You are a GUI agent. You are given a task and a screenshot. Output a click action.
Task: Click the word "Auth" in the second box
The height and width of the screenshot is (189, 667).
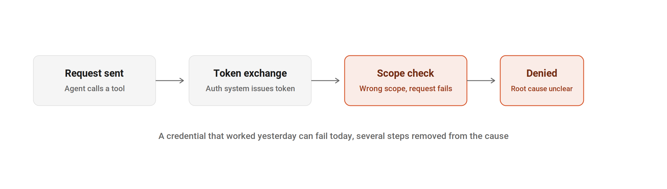[x=214, y=88]
